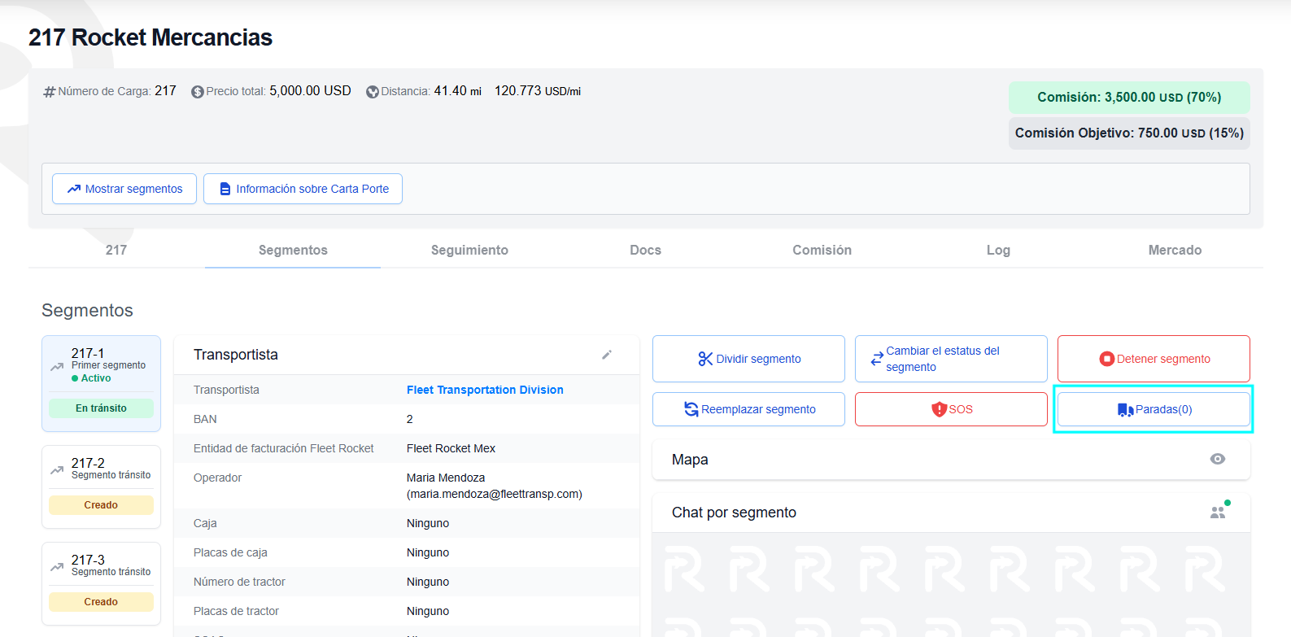
Task: Open the Docs tab
Action: [645, 250]
